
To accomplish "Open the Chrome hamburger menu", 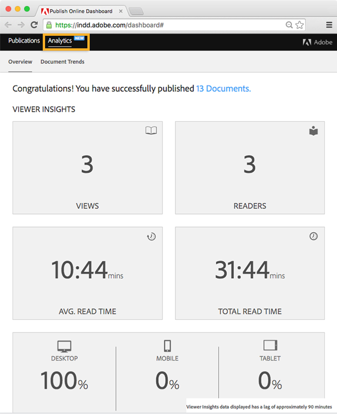I will click(329, 25).
